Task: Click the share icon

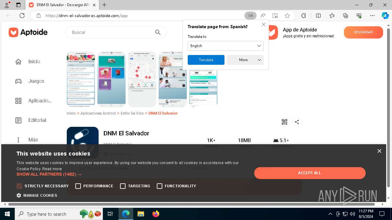Action: [x=297, y=122]
